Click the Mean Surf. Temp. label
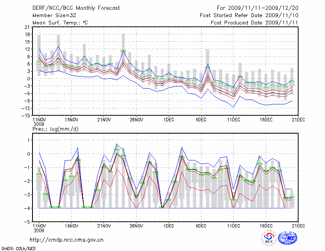Screen dimensions: 325x251 [60, 23]
